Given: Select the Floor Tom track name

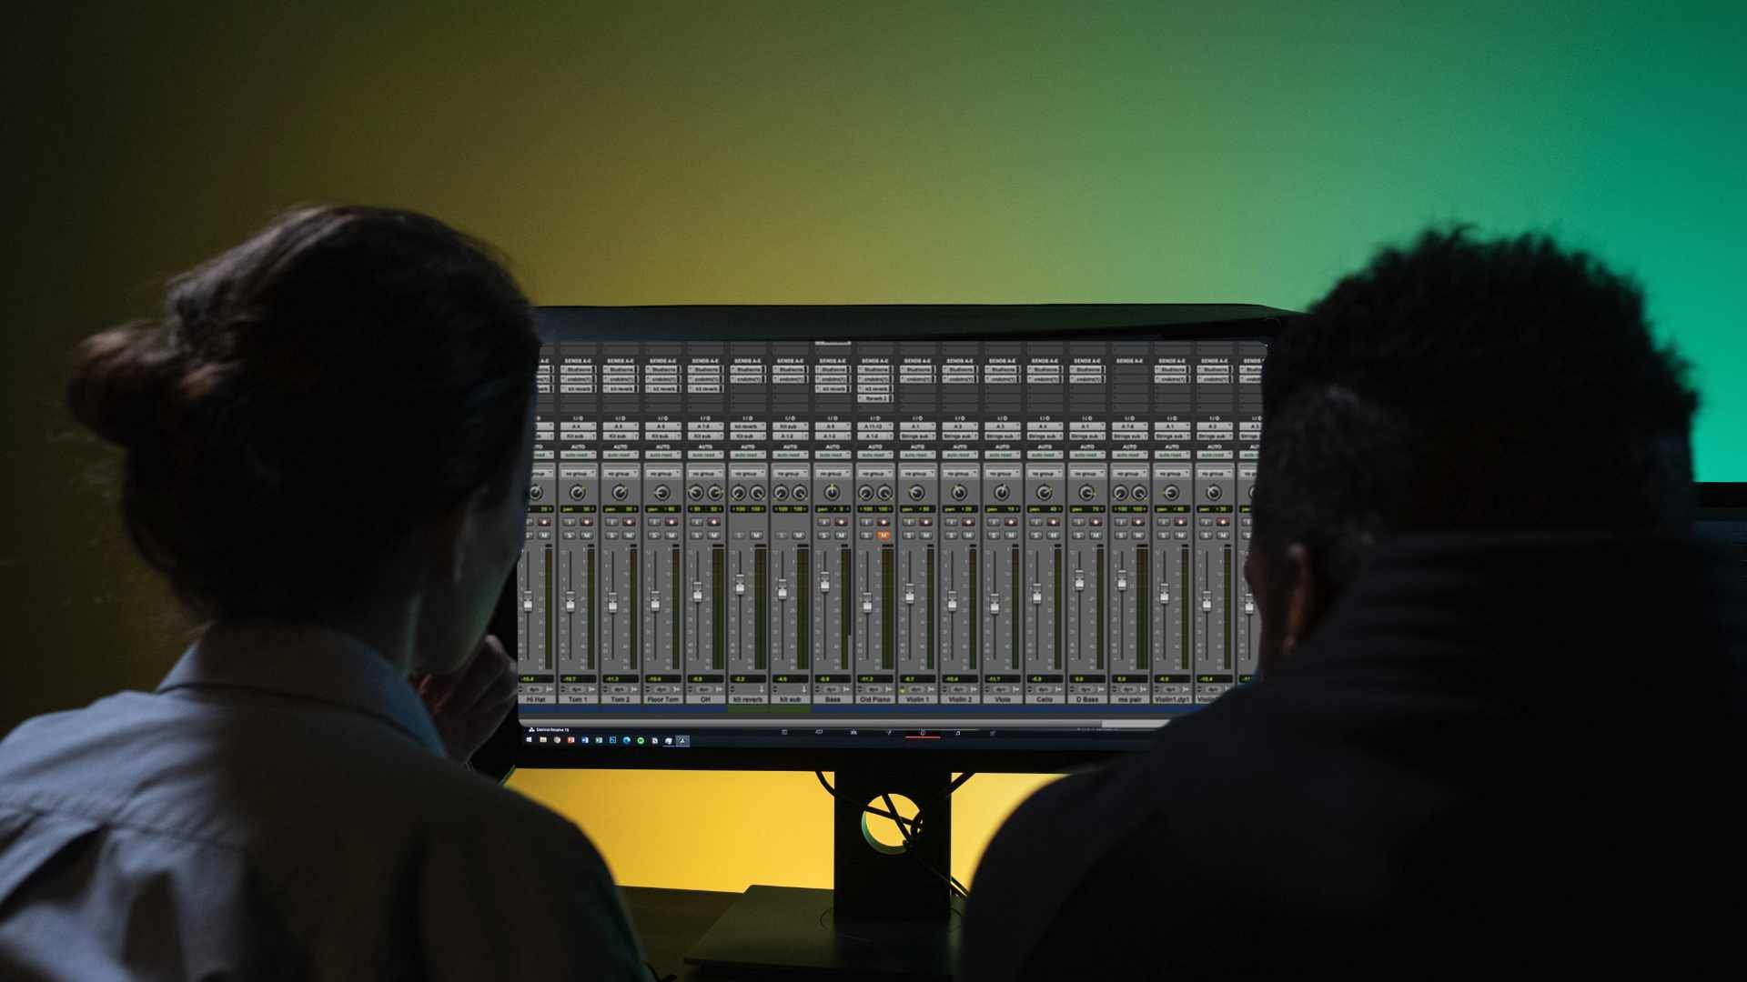Looking at the screenshot, I should tap(662, 699).
